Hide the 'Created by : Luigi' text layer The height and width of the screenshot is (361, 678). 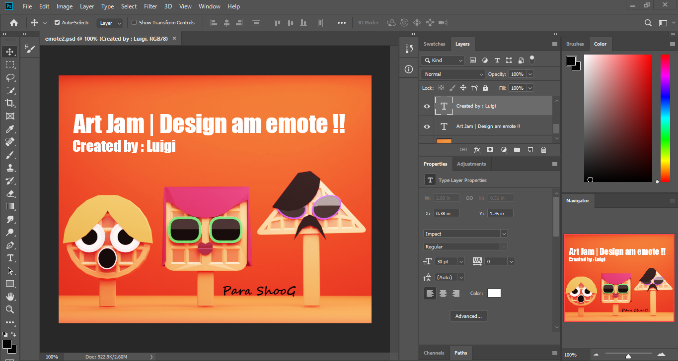[426, 106]
